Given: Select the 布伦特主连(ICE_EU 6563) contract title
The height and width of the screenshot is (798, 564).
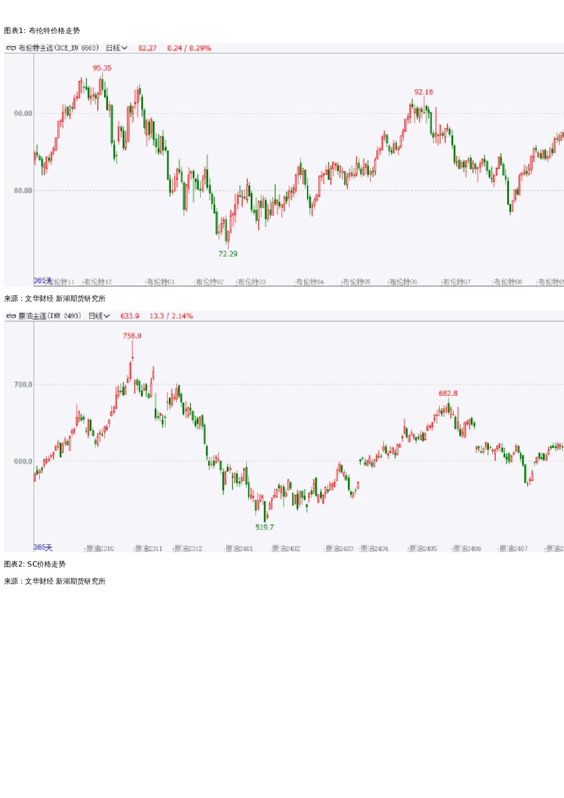Looking at the screenshot, I should coord(59,48).
